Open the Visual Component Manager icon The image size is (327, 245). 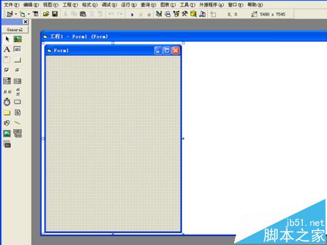pyautogui.click(x=203, y=14)
